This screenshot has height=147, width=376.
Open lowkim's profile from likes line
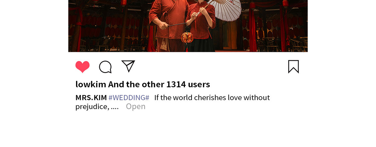91,84
